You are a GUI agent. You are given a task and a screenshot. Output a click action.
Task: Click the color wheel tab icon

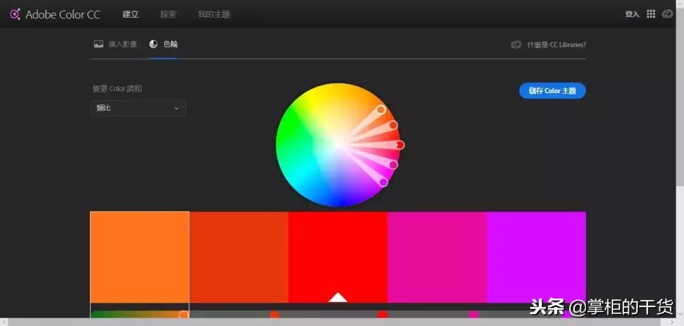coord(153,44)
